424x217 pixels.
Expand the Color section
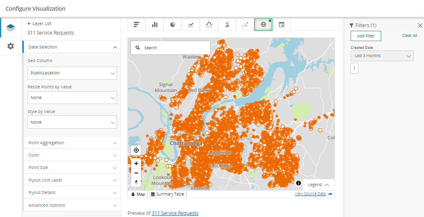coord(72,155)
